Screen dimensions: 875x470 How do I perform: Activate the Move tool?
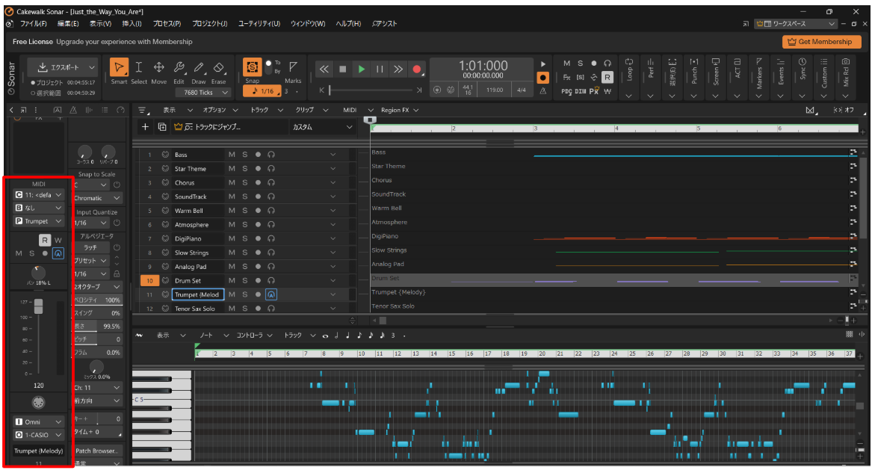point(159,67)
